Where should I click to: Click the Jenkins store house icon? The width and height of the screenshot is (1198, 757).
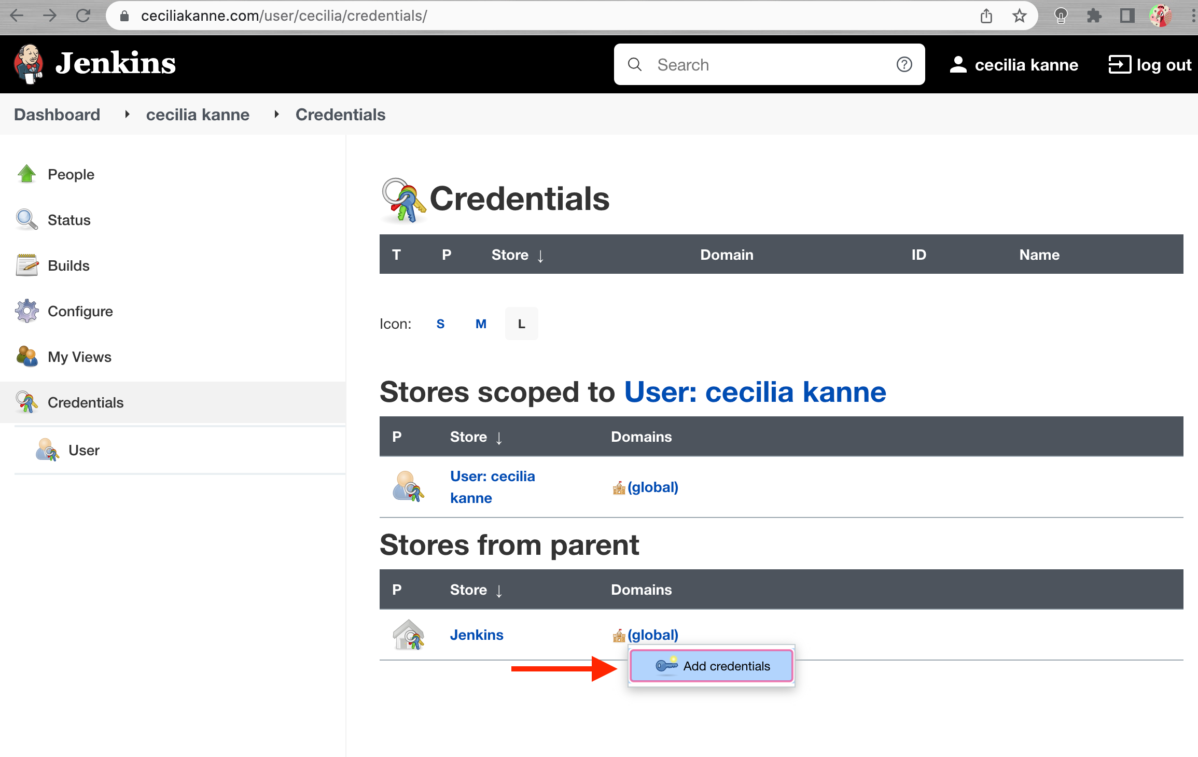[409, 635]
